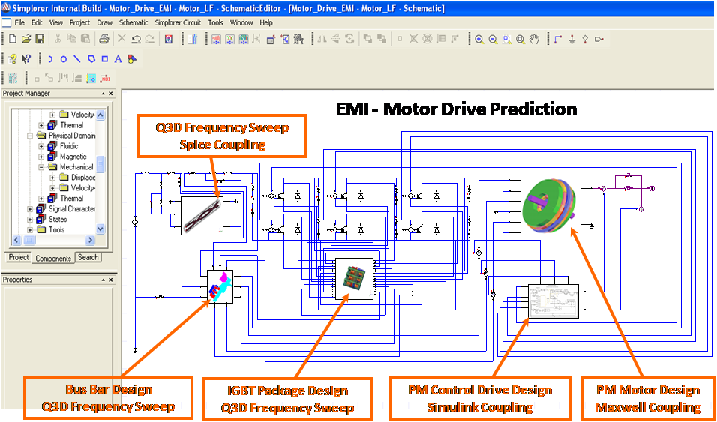Open the Simplorer Circuit menu
The width and height of the screenshot is (717, 422).
pos(178,22)
